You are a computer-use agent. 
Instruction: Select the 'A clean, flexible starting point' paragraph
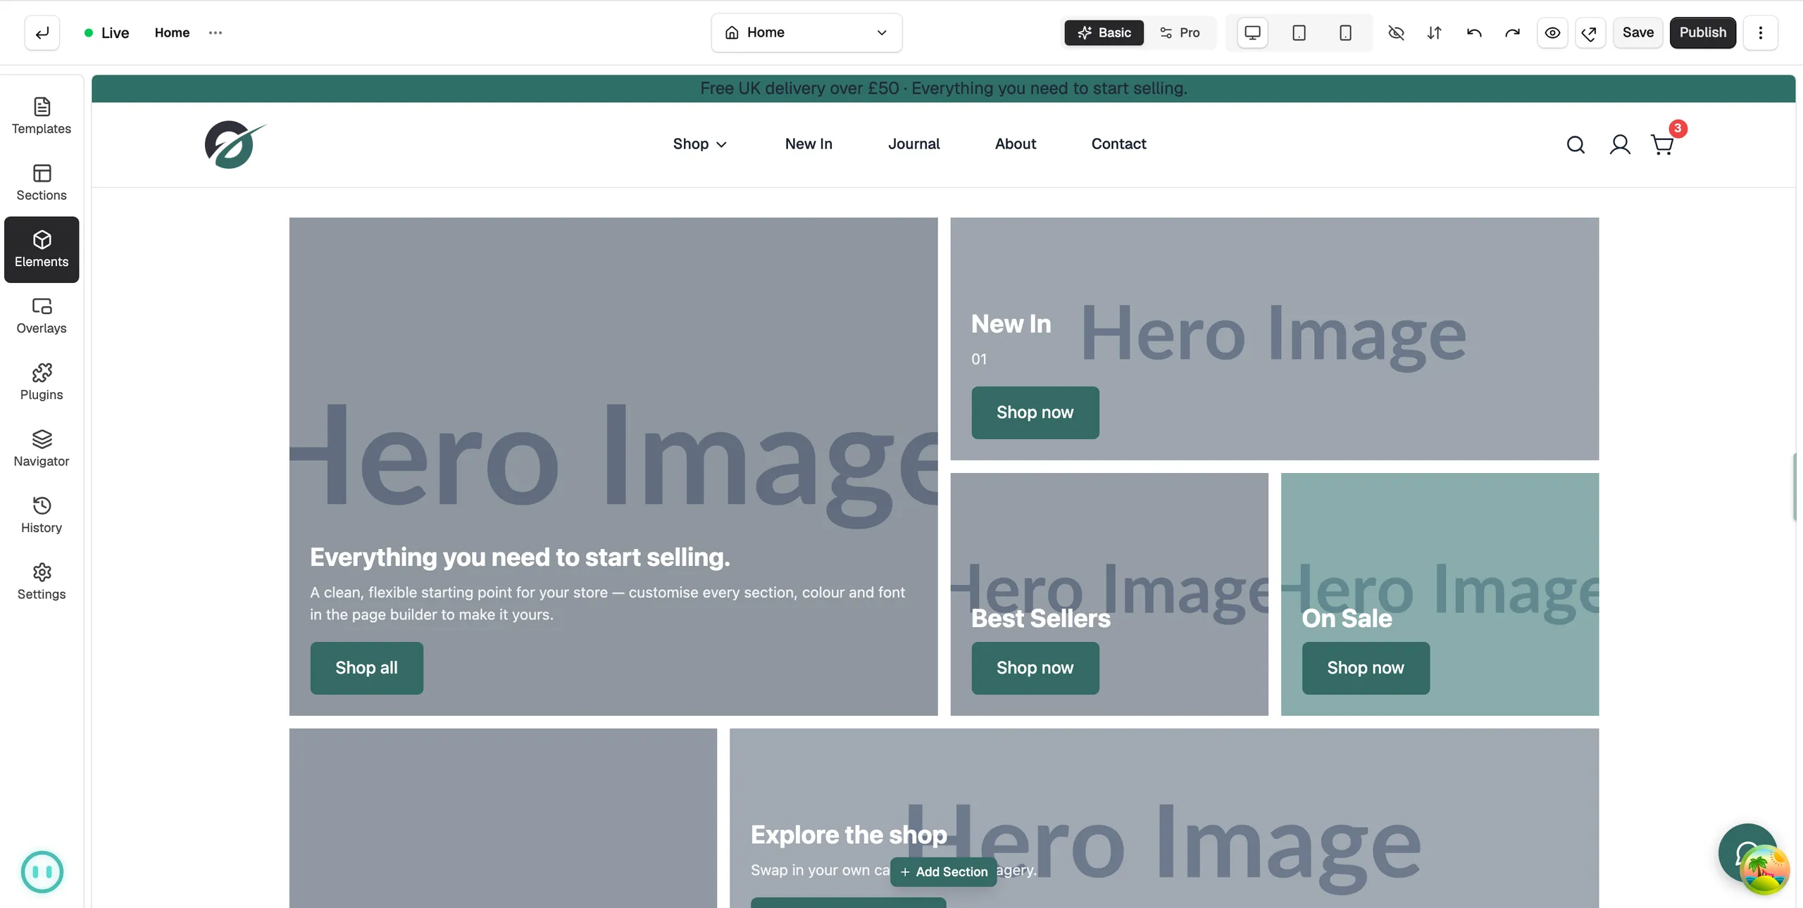coord(607,603)
